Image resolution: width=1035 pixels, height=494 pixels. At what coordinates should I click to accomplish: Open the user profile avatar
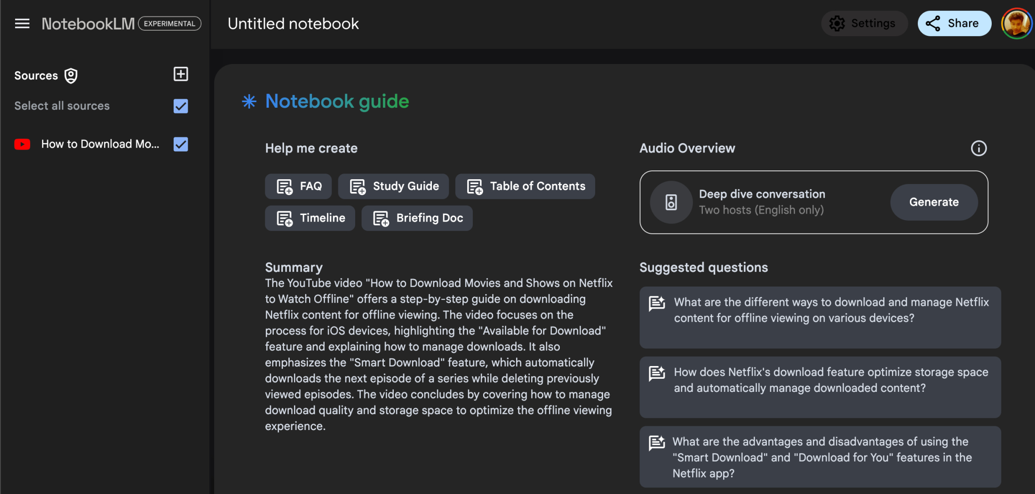pos(1016,24)
